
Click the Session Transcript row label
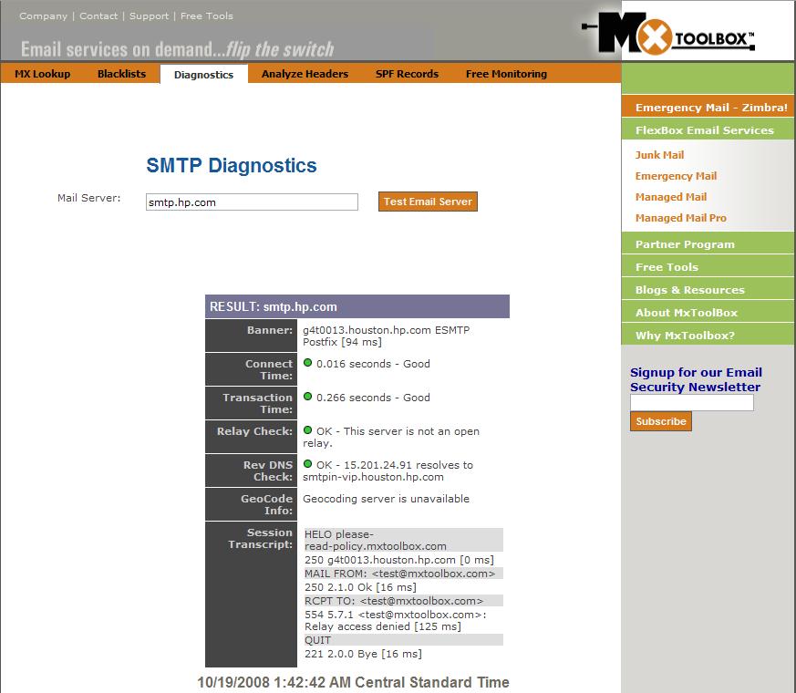tap(260, 538)
